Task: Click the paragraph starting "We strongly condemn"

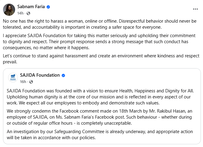Action: click(100, 117)
